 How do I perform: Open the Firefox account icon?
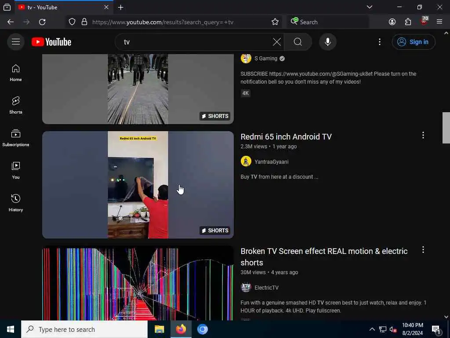(392, 22)
